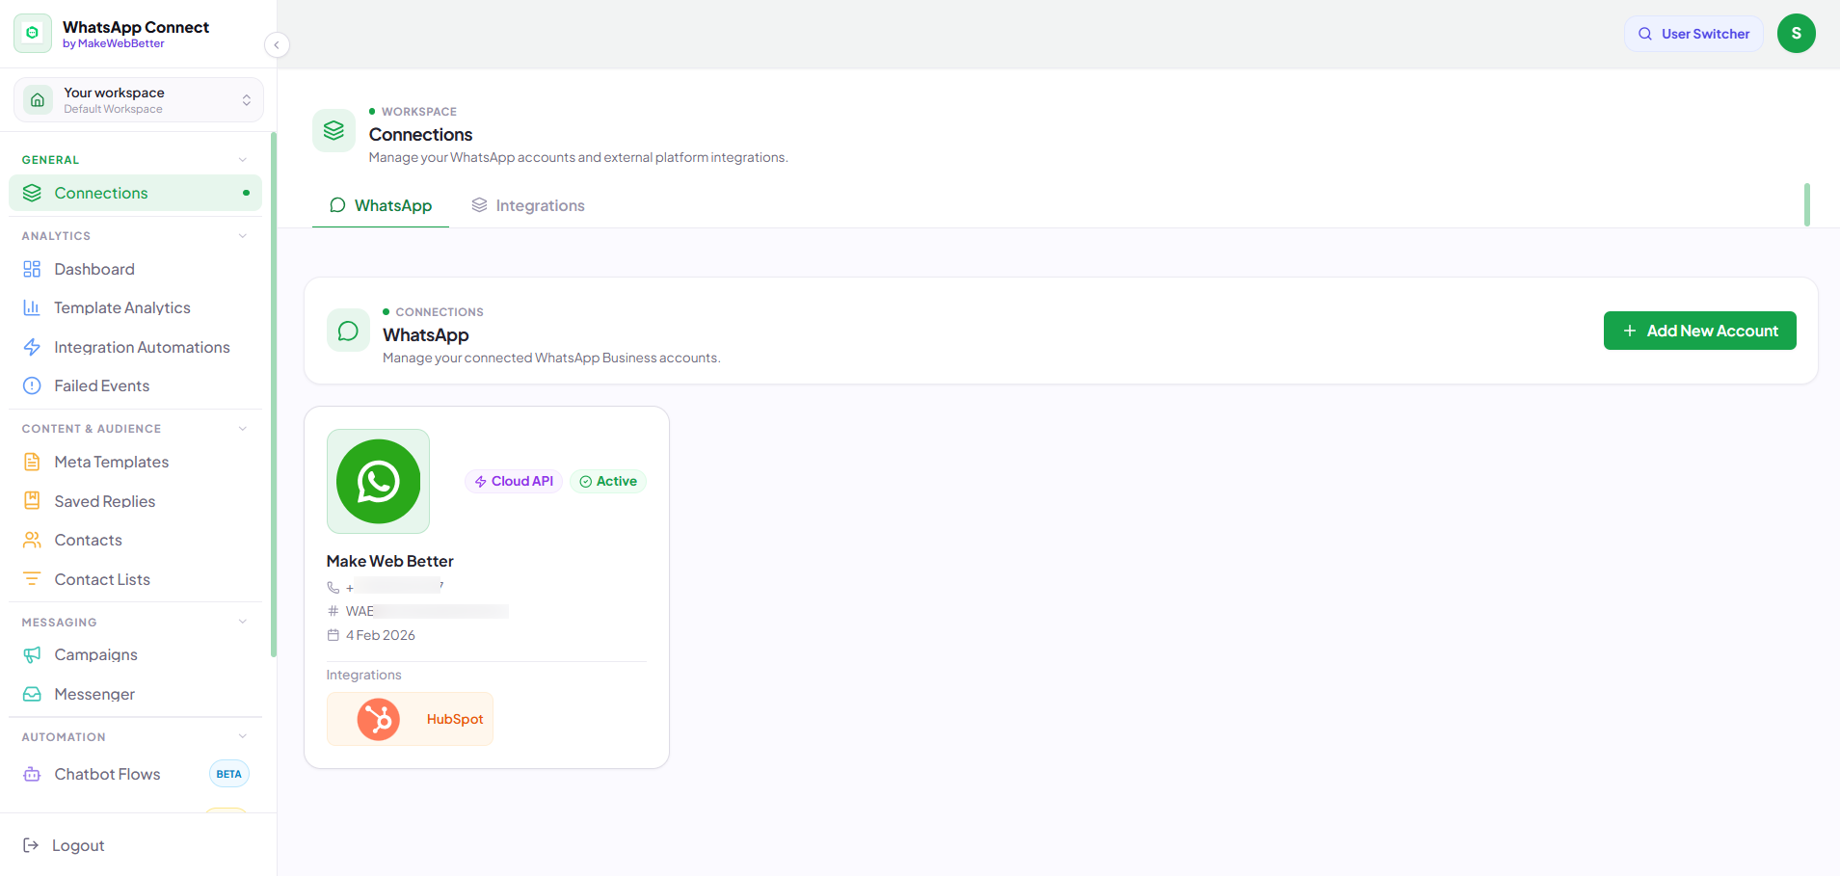Open Campaigns page
The width and height of the screenshot is (1840, 876).
[x=135, y=654]
